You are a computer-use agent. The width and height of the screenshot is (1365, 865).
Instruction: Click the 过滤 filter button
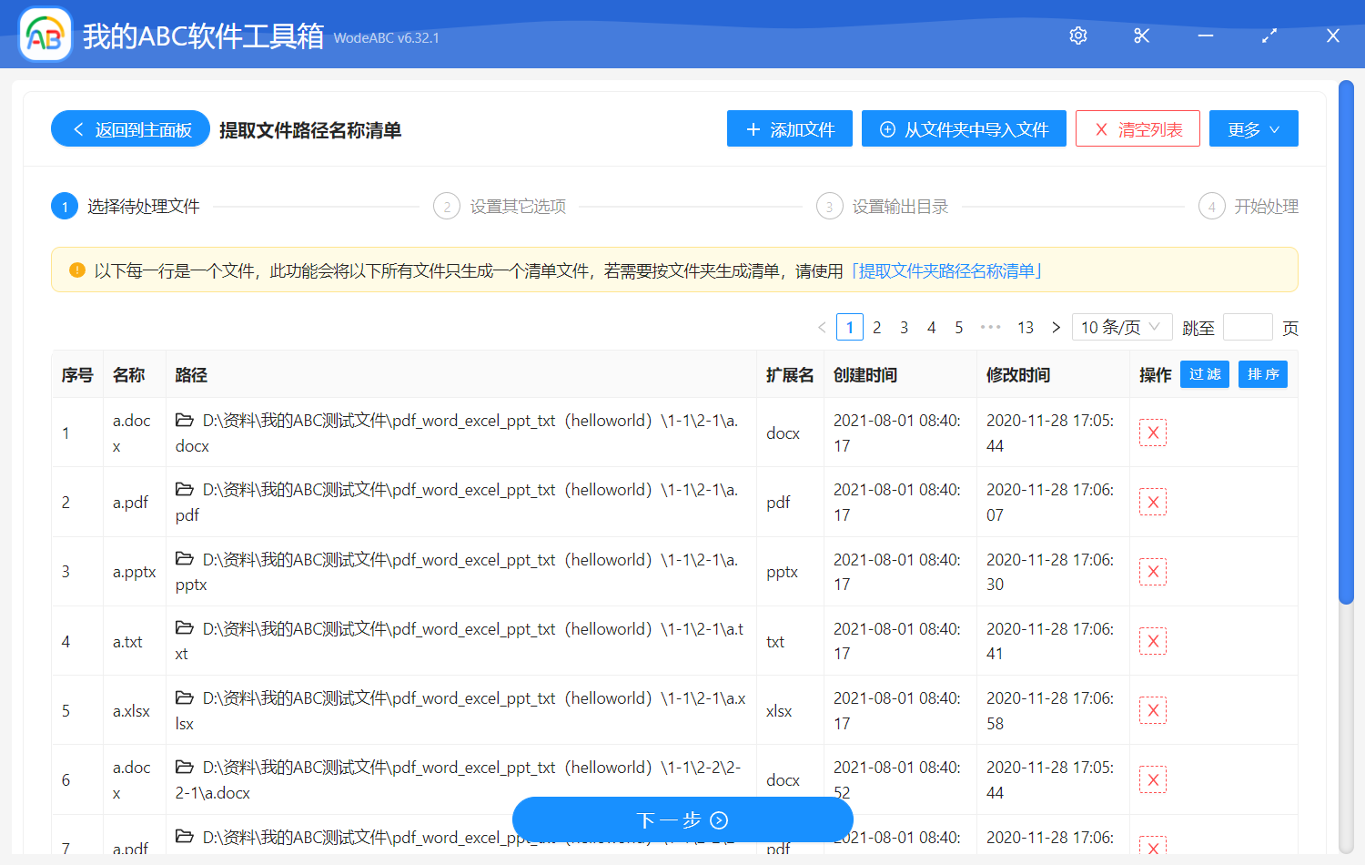[1204, 373]
